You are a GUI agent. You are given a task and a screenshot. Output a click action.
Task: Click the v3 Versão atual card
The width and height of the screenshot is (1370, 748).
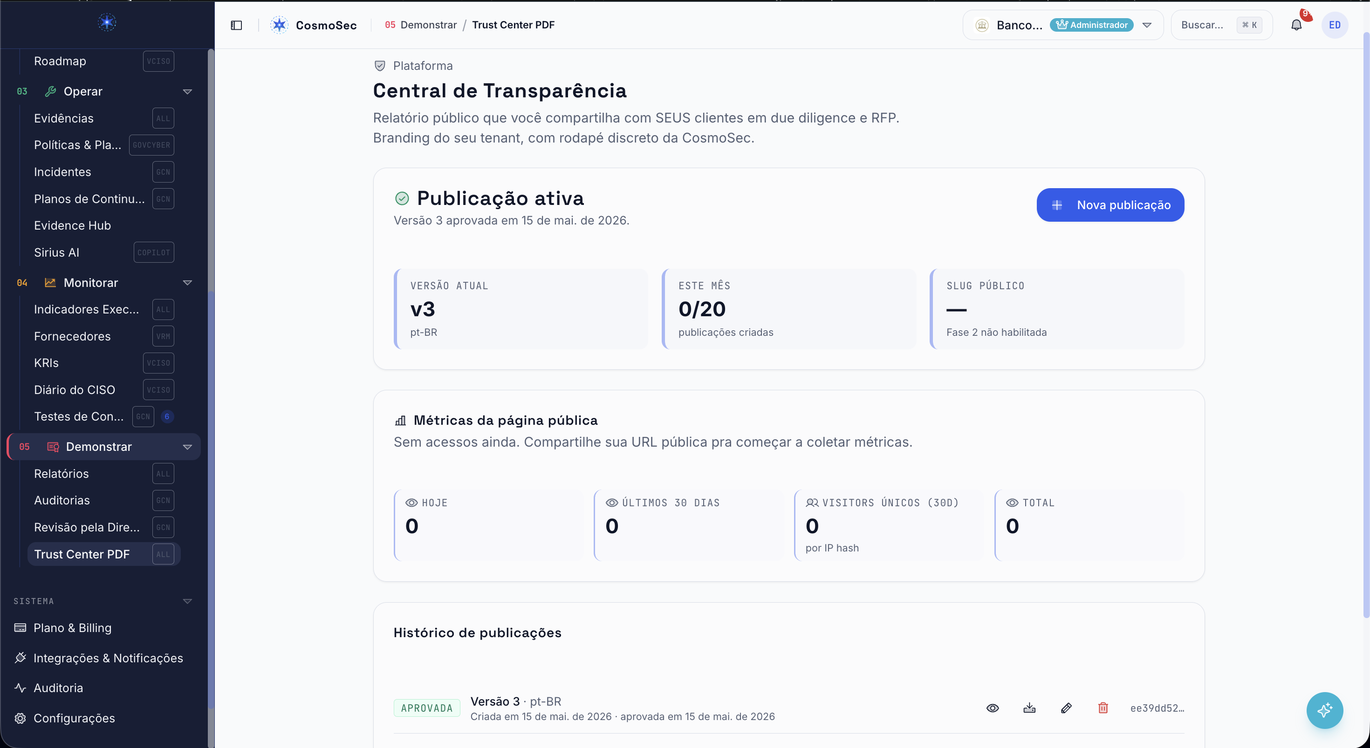(521, 309)
